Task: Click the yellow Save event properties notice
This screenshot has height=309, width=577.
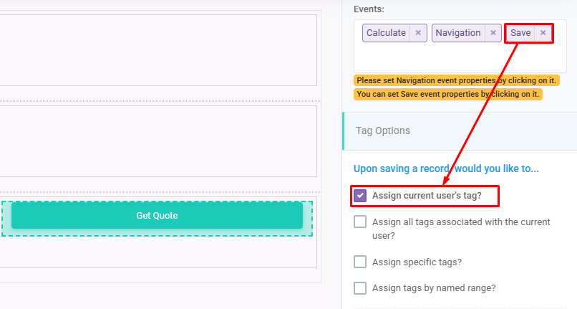Action: coord(447,94)
